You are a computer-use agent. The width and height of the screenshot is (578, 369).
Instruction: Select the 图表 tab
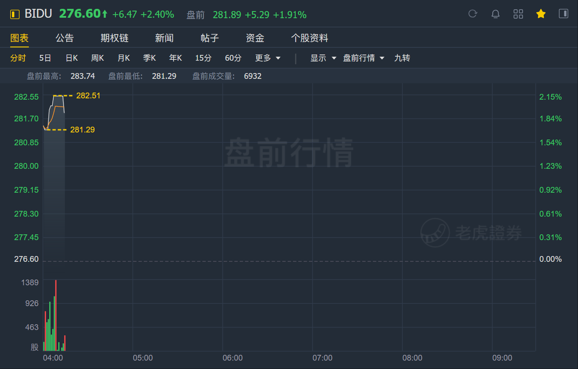(20, 38)
